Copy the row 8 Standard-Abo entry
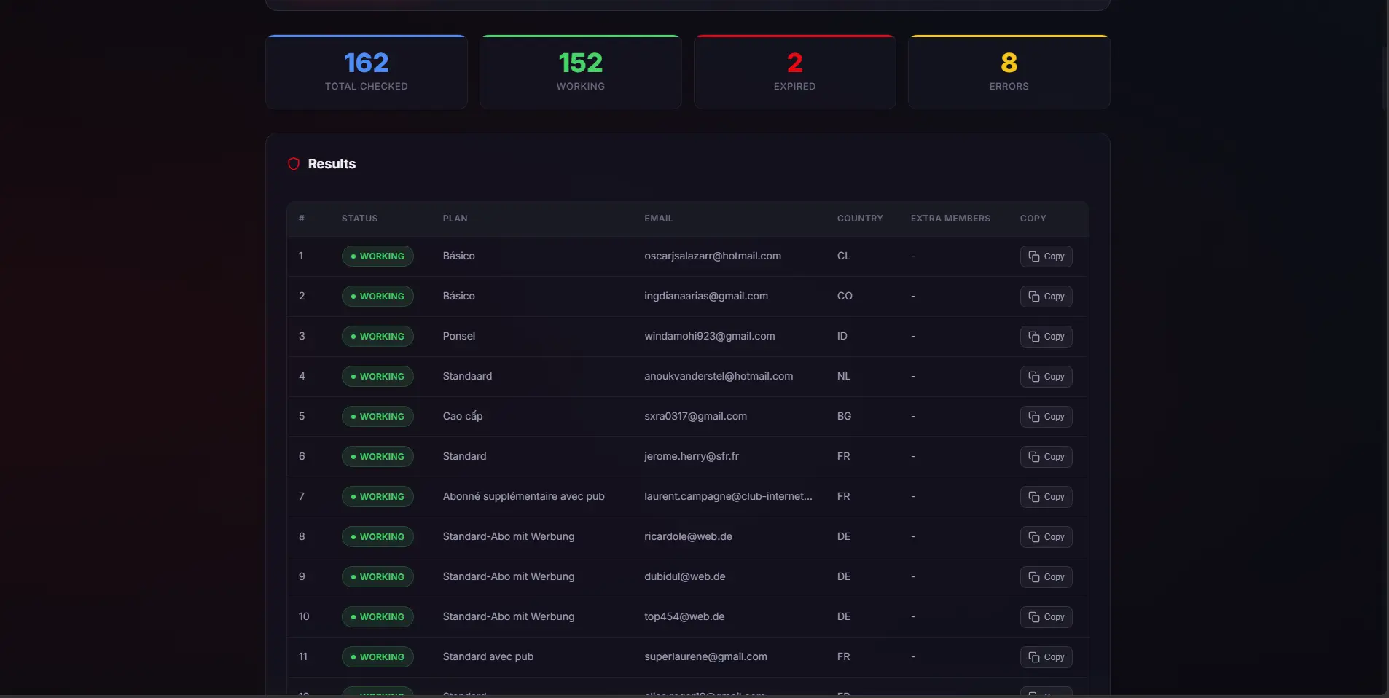 1046,537
